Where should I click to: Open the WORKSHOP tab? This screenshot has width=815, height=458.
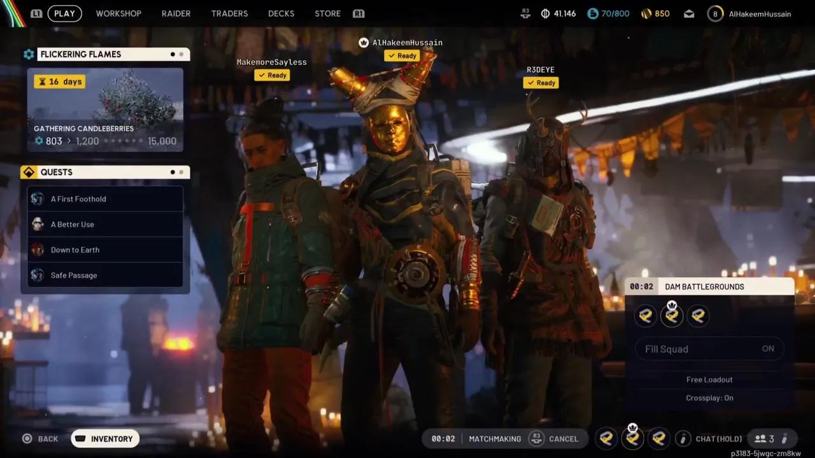point(118,13)
